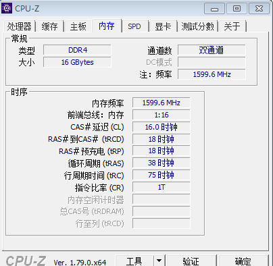This screenshot has height=266, width=273.
Task: Click the 行周期时间 (tRC) label
Action: click(x=94, y=176)
